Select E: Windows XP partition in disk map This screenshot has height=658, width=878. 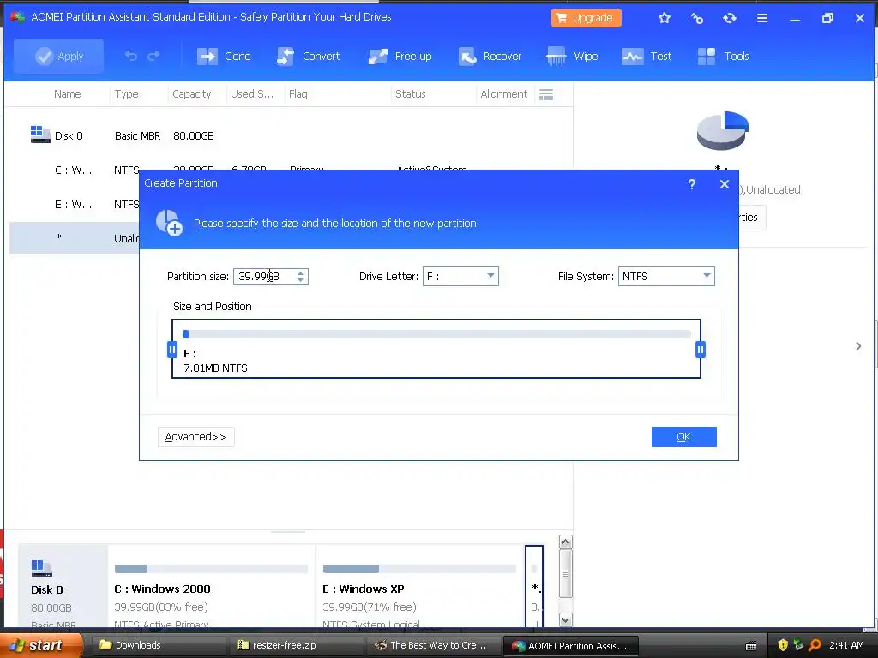pos(419,586)
